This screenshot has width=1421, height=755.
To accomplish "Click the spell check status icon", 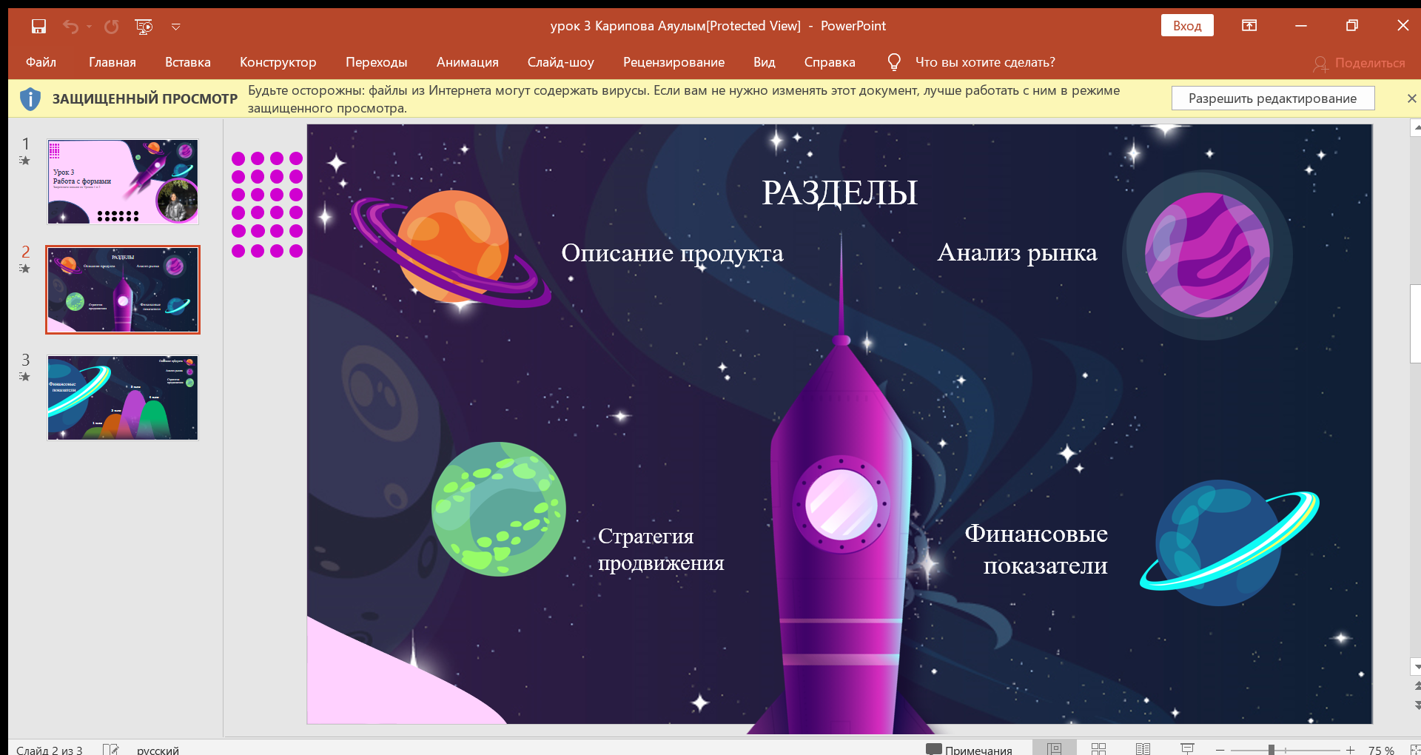I will [110, 749].
